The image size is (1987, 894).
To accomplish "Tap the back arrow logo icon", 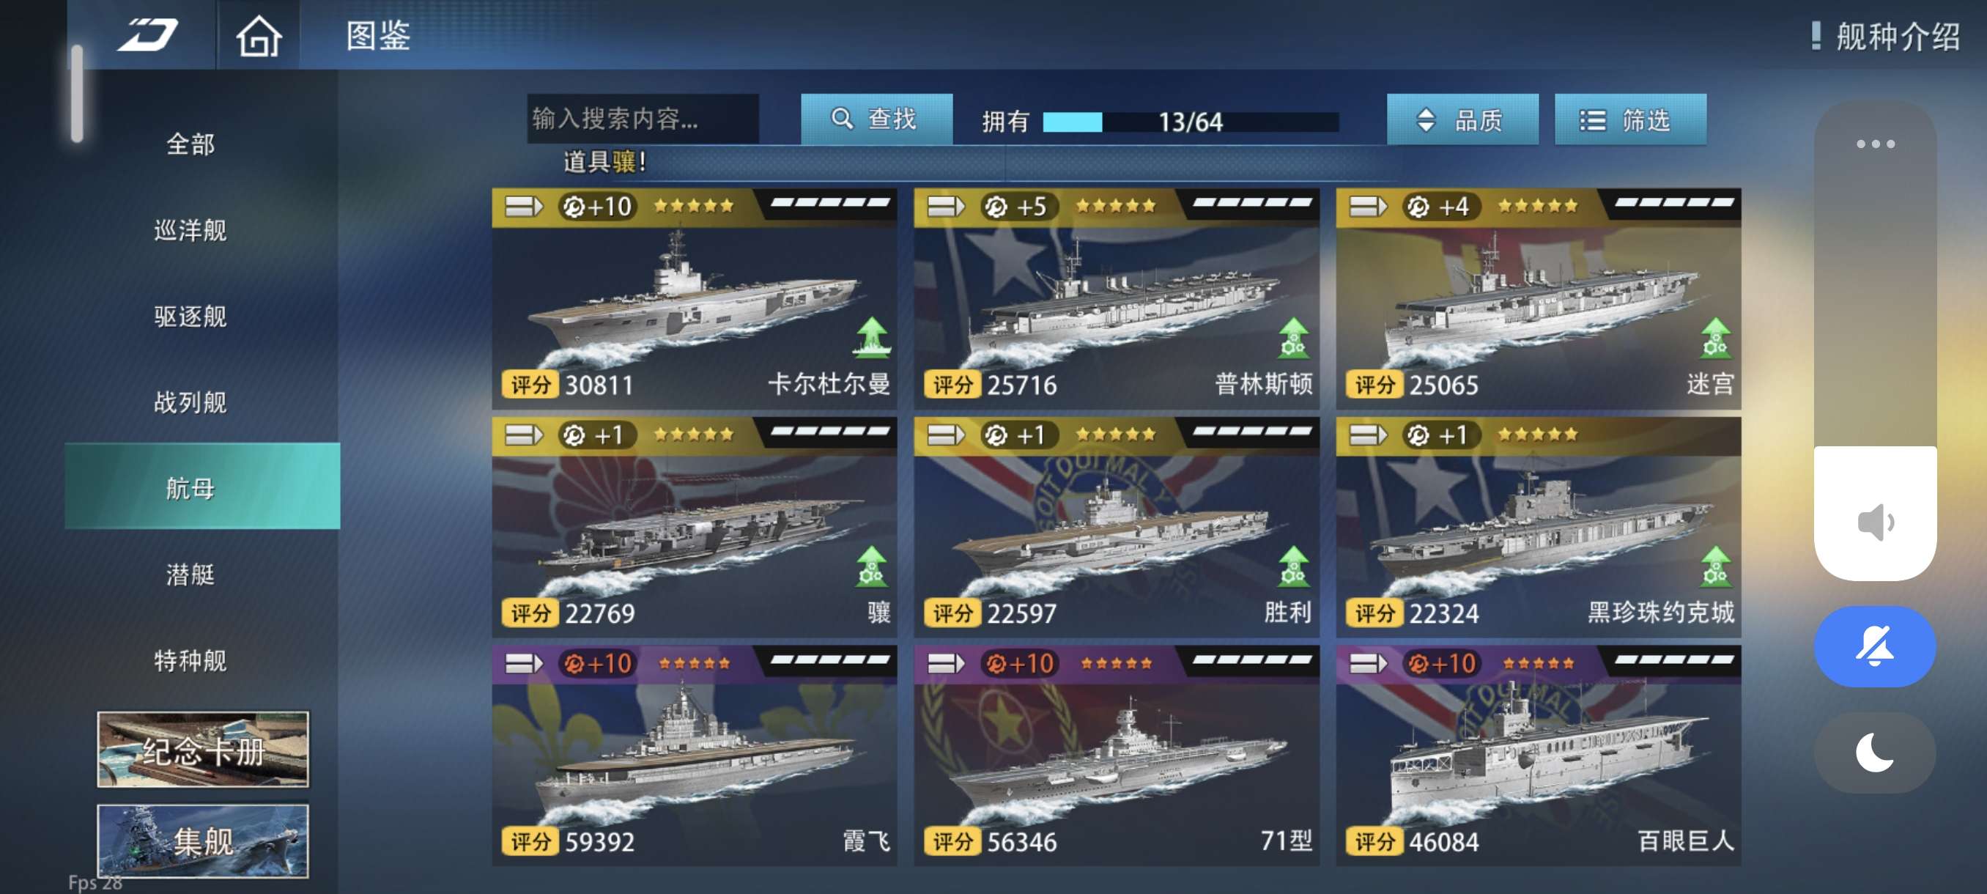I will (x=147, y=34).
